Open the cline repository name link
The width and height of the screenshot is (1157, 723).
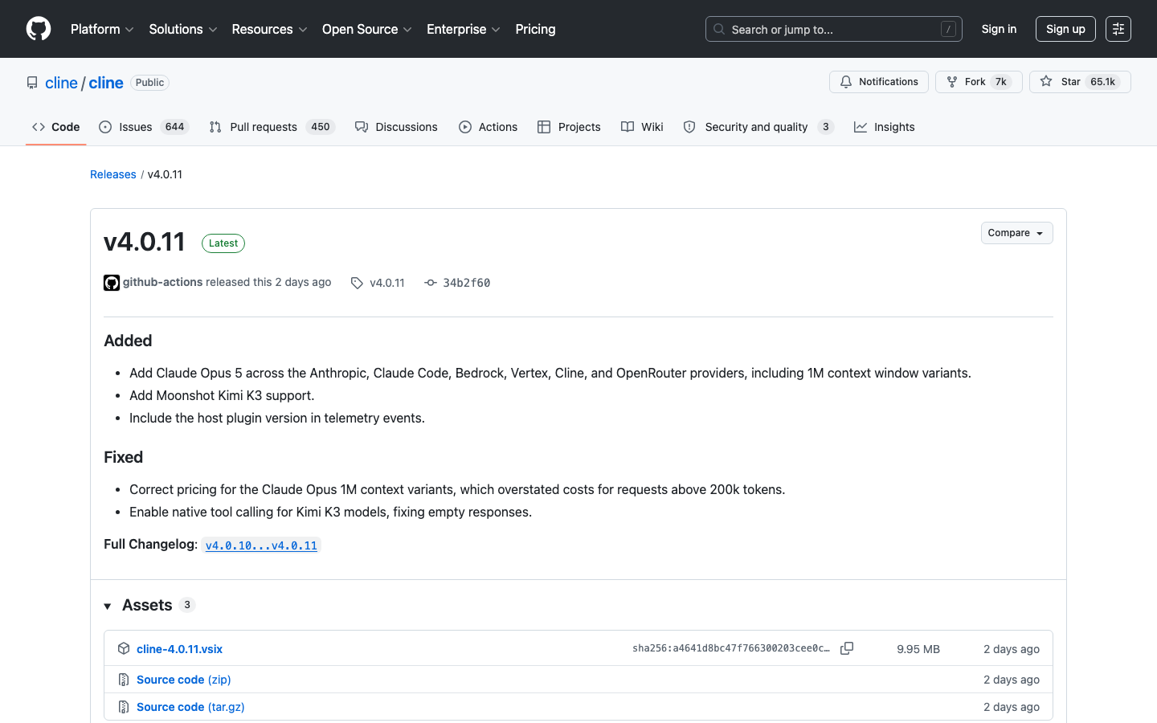(106, 83)
